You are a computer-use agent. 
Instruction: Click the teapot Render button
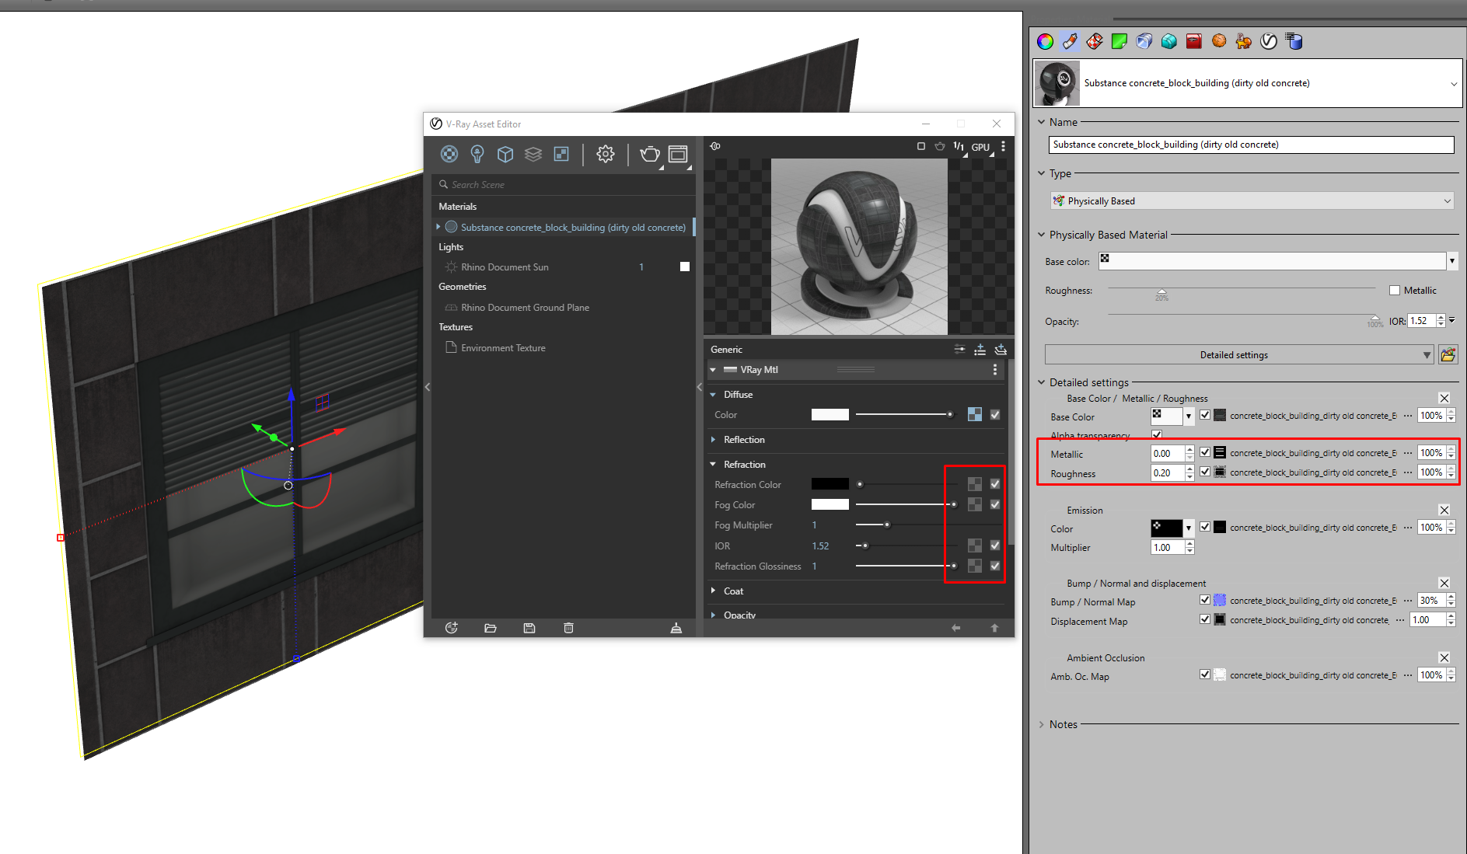tap(649, 154)
